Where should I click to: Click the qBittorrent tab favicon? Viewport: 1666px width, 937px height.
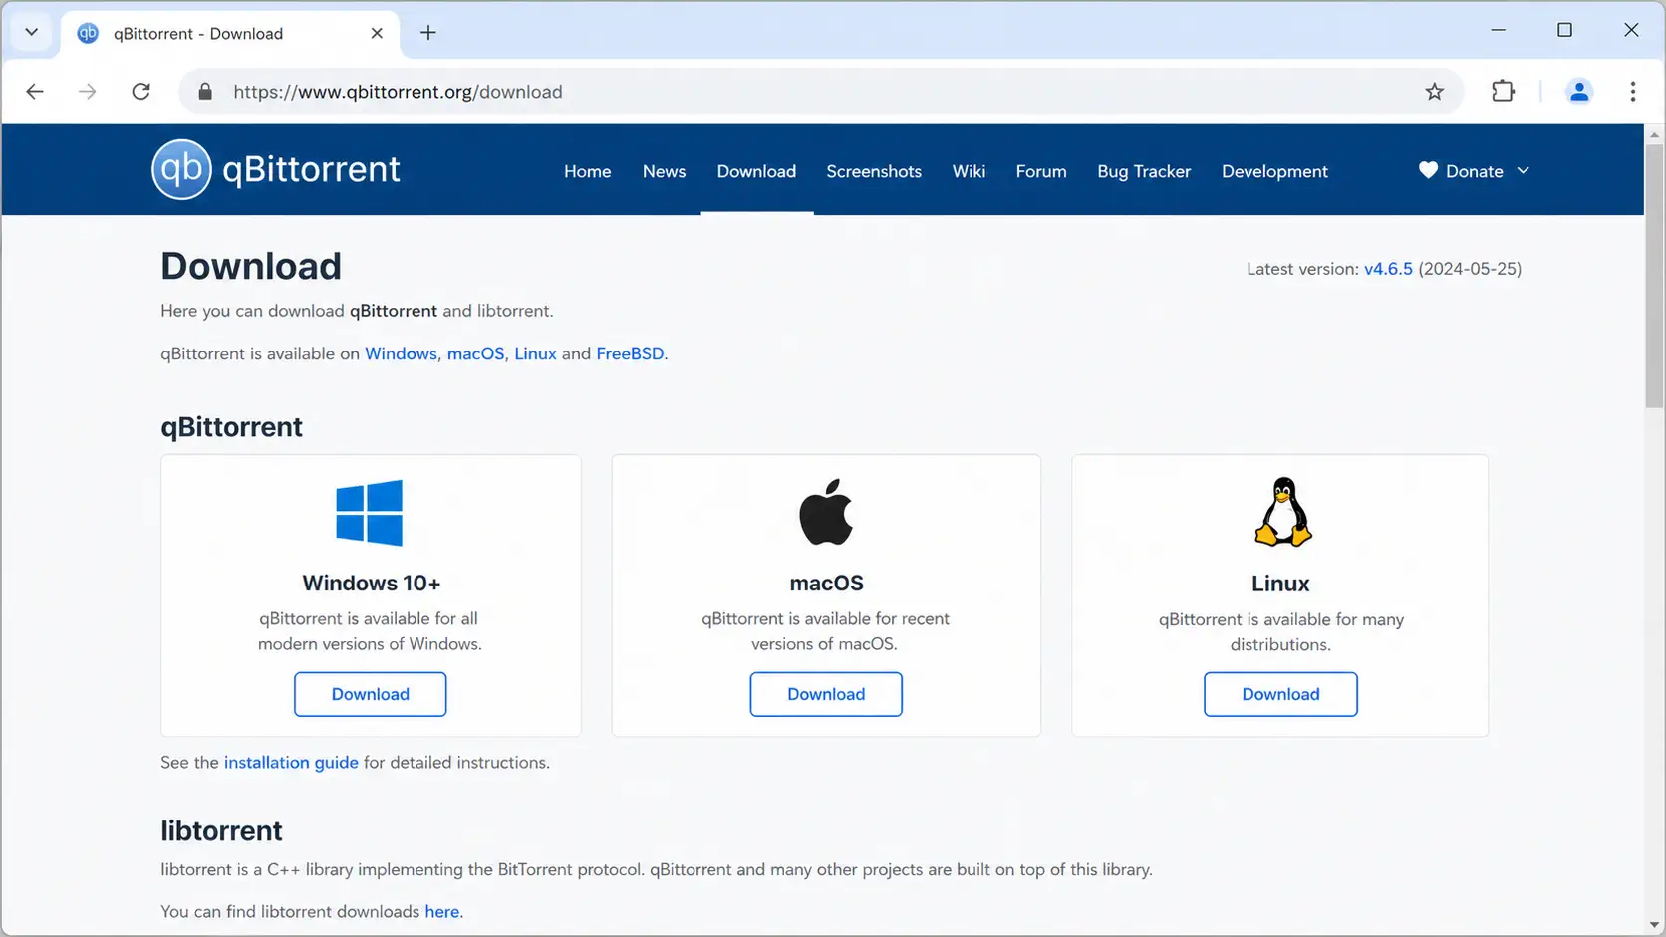88,33
